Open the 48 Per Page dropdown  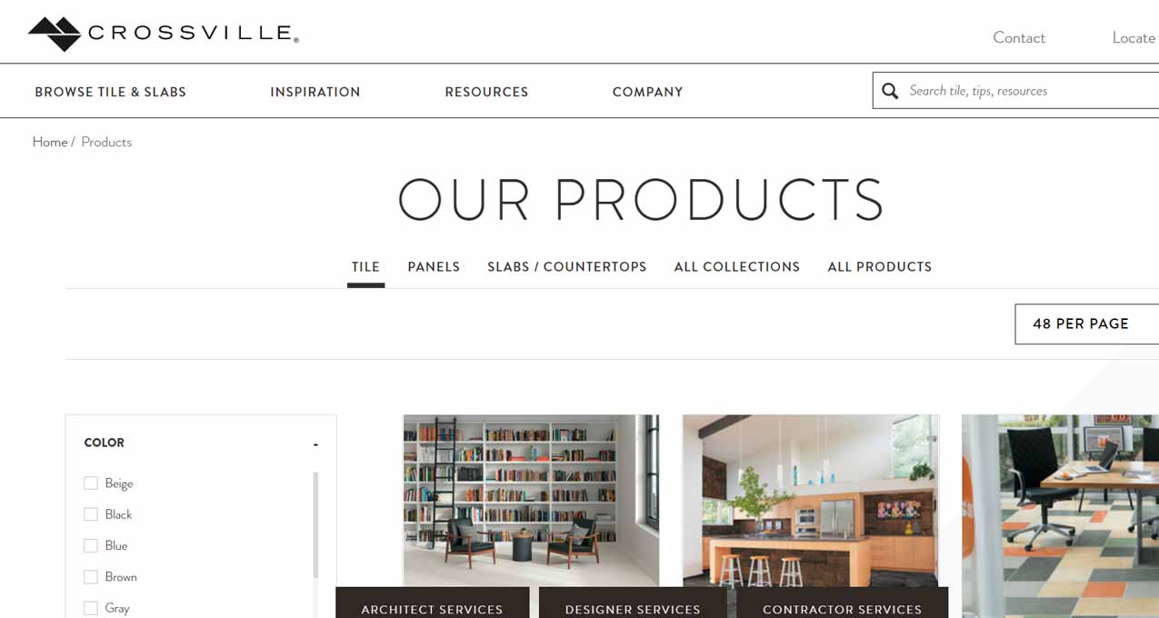coord(1086,324)
